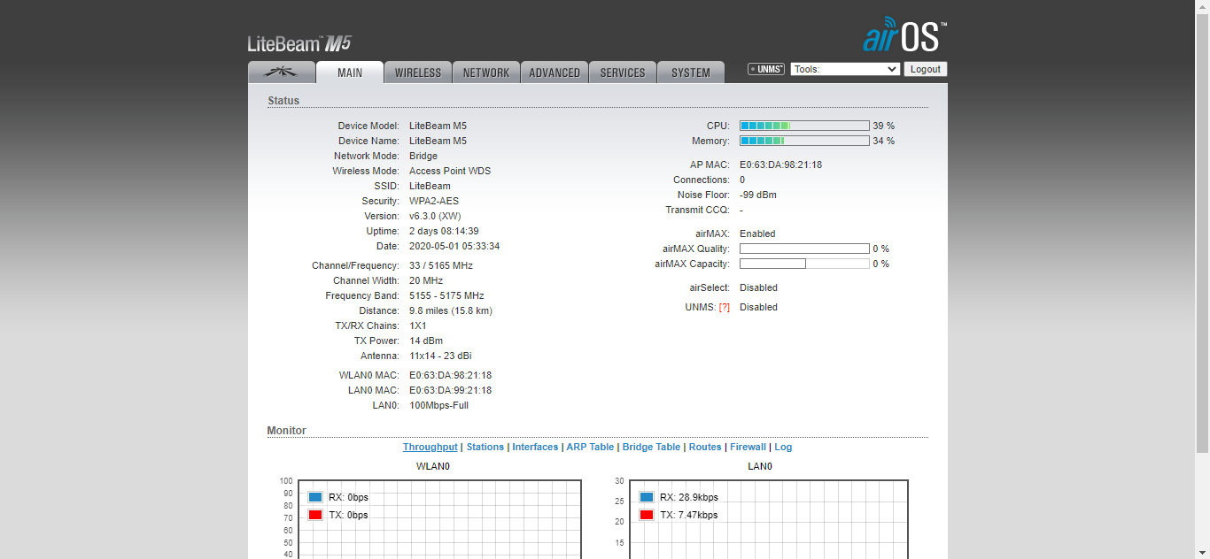The image size is (1210, 559).
Task: Switch to the WIRELESS tab
Action: click(x=418, y=73)
